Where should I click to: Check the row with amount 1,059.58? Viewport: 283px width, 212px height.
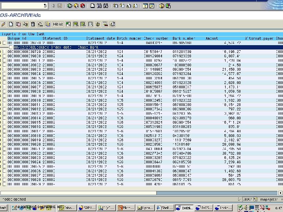(4, 91)
